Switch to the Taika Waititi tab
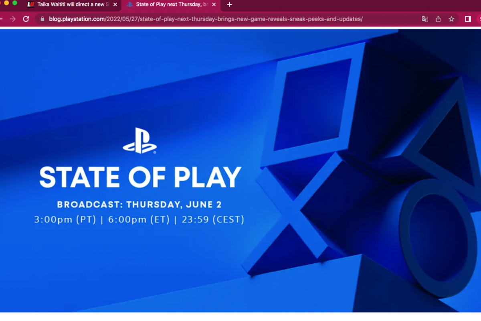 click(72, 5)
